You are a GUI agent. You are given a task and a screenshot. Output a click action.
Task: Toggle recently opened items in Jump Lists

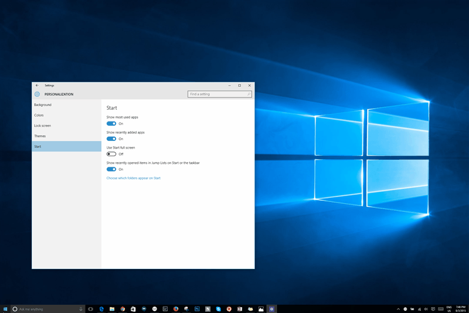click(111, 169)
